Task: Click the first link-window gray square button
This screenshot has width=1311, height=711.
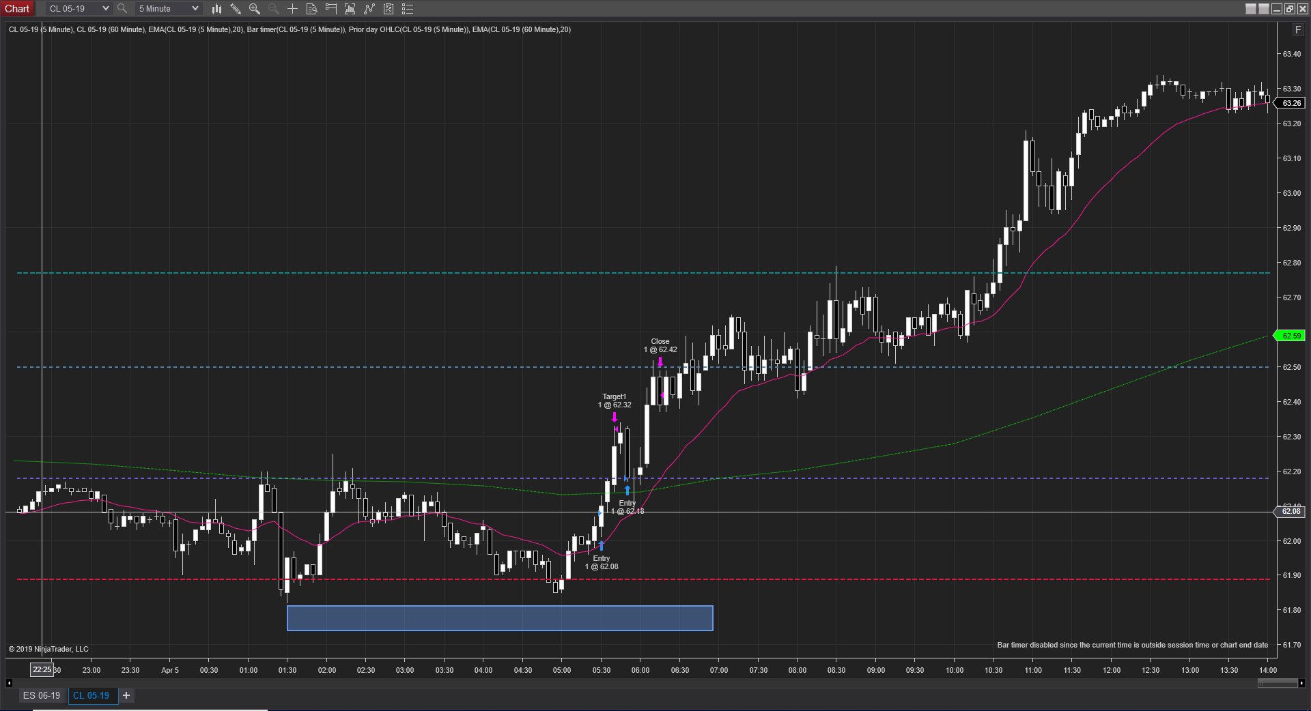Action: [1251, 9]
